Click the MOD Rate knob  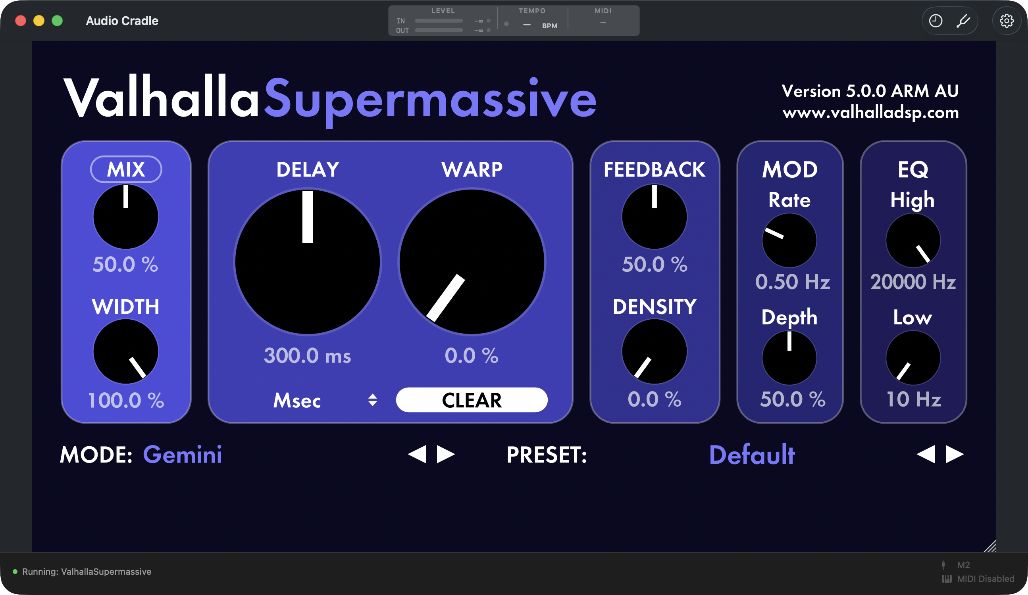[789, 241]
